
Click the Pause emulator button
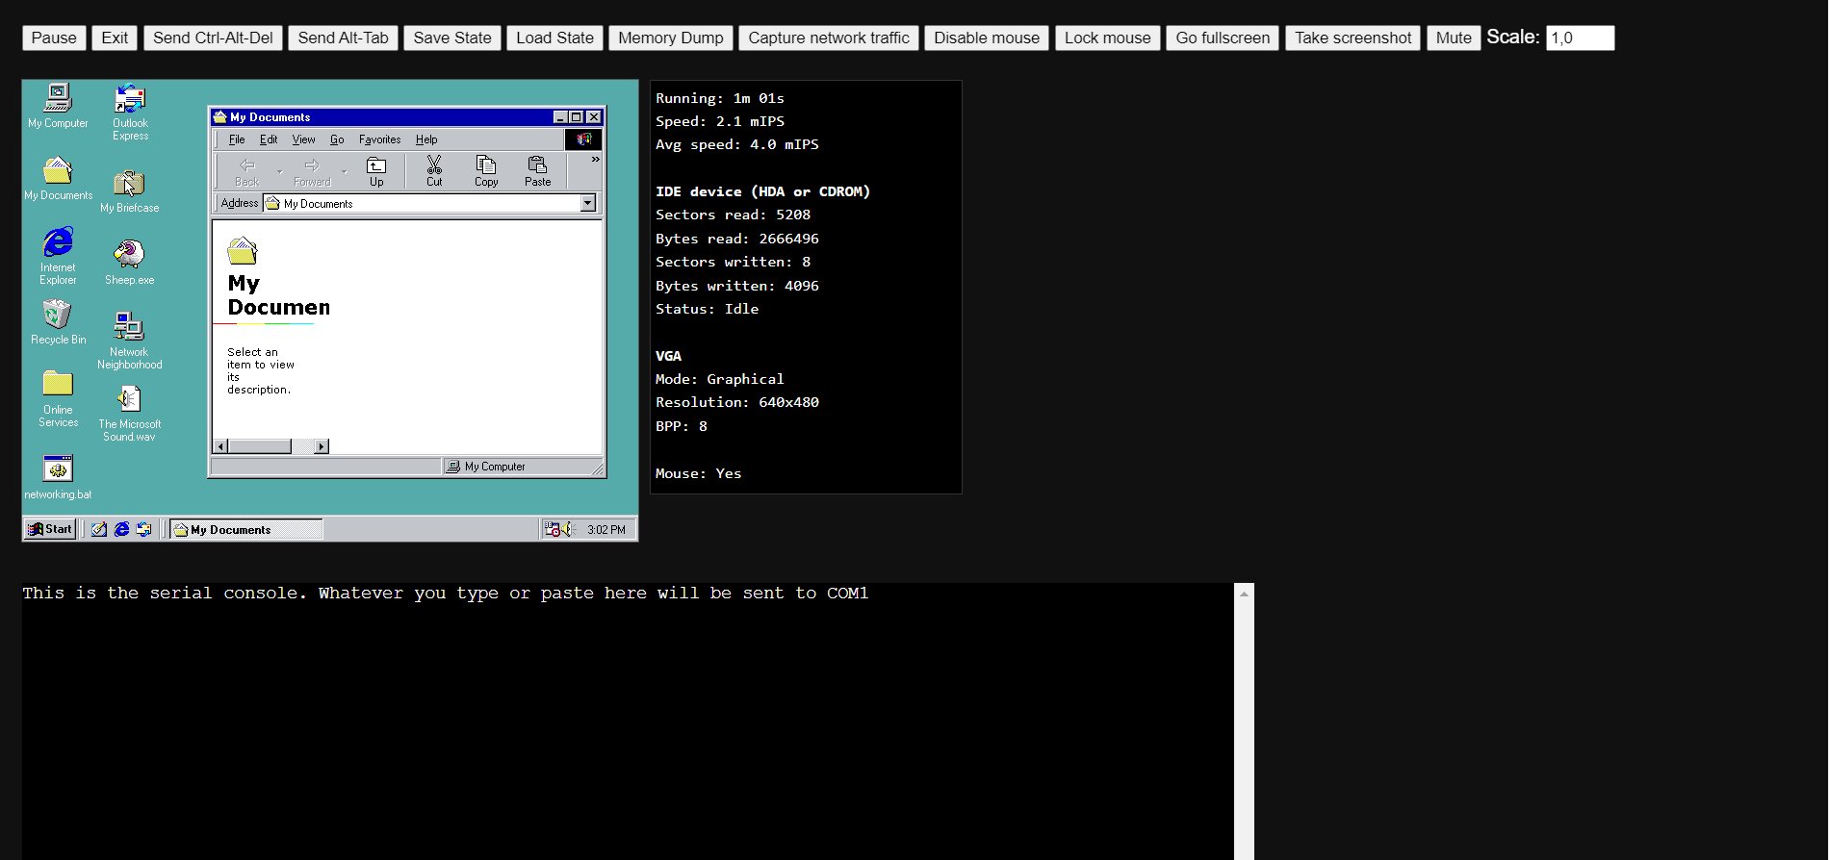click(x=54, y=38)
